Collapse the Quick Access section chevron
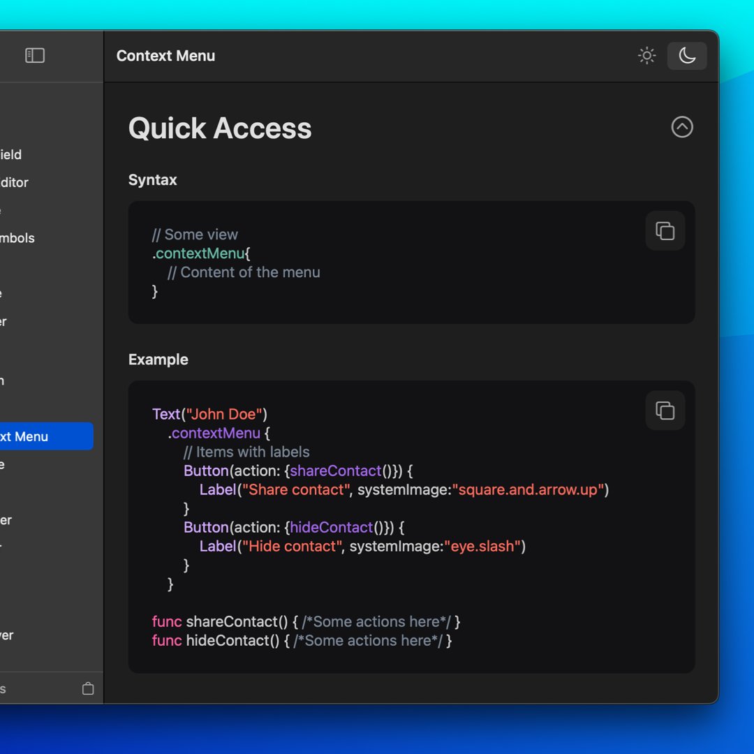This screenshot has height=754, width=754. pos(682,127)
